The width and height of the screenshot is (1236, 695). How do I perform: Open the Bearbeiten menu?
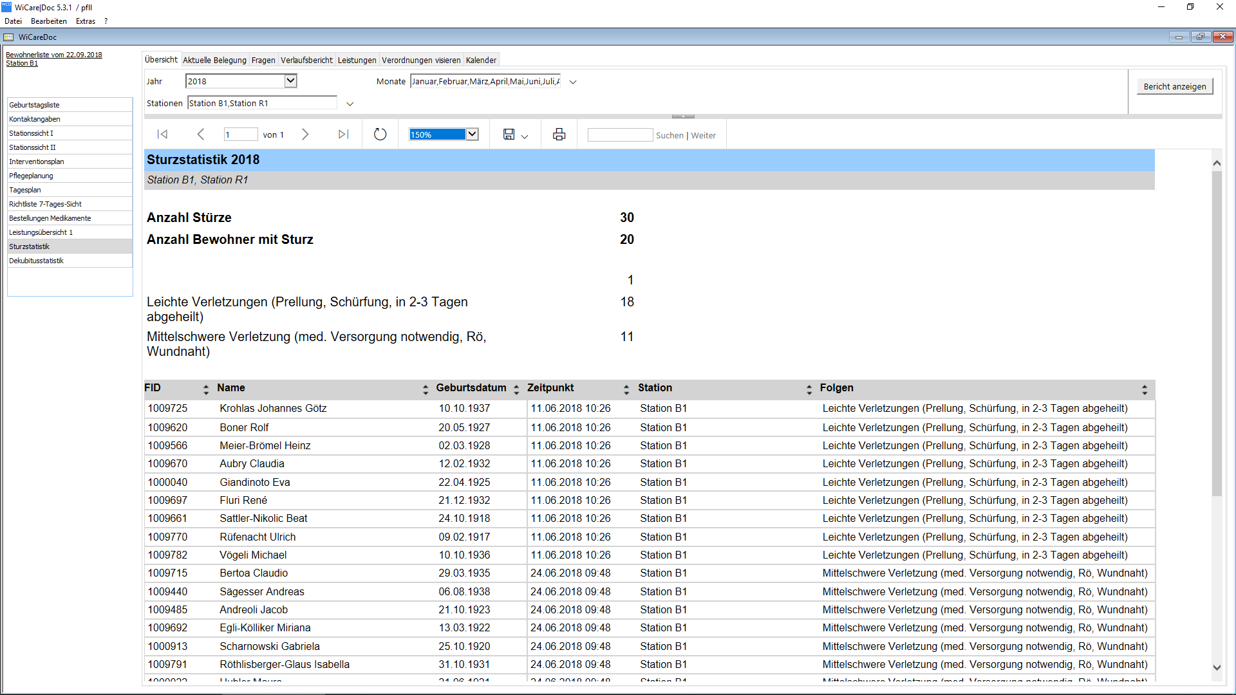point(49,21)
